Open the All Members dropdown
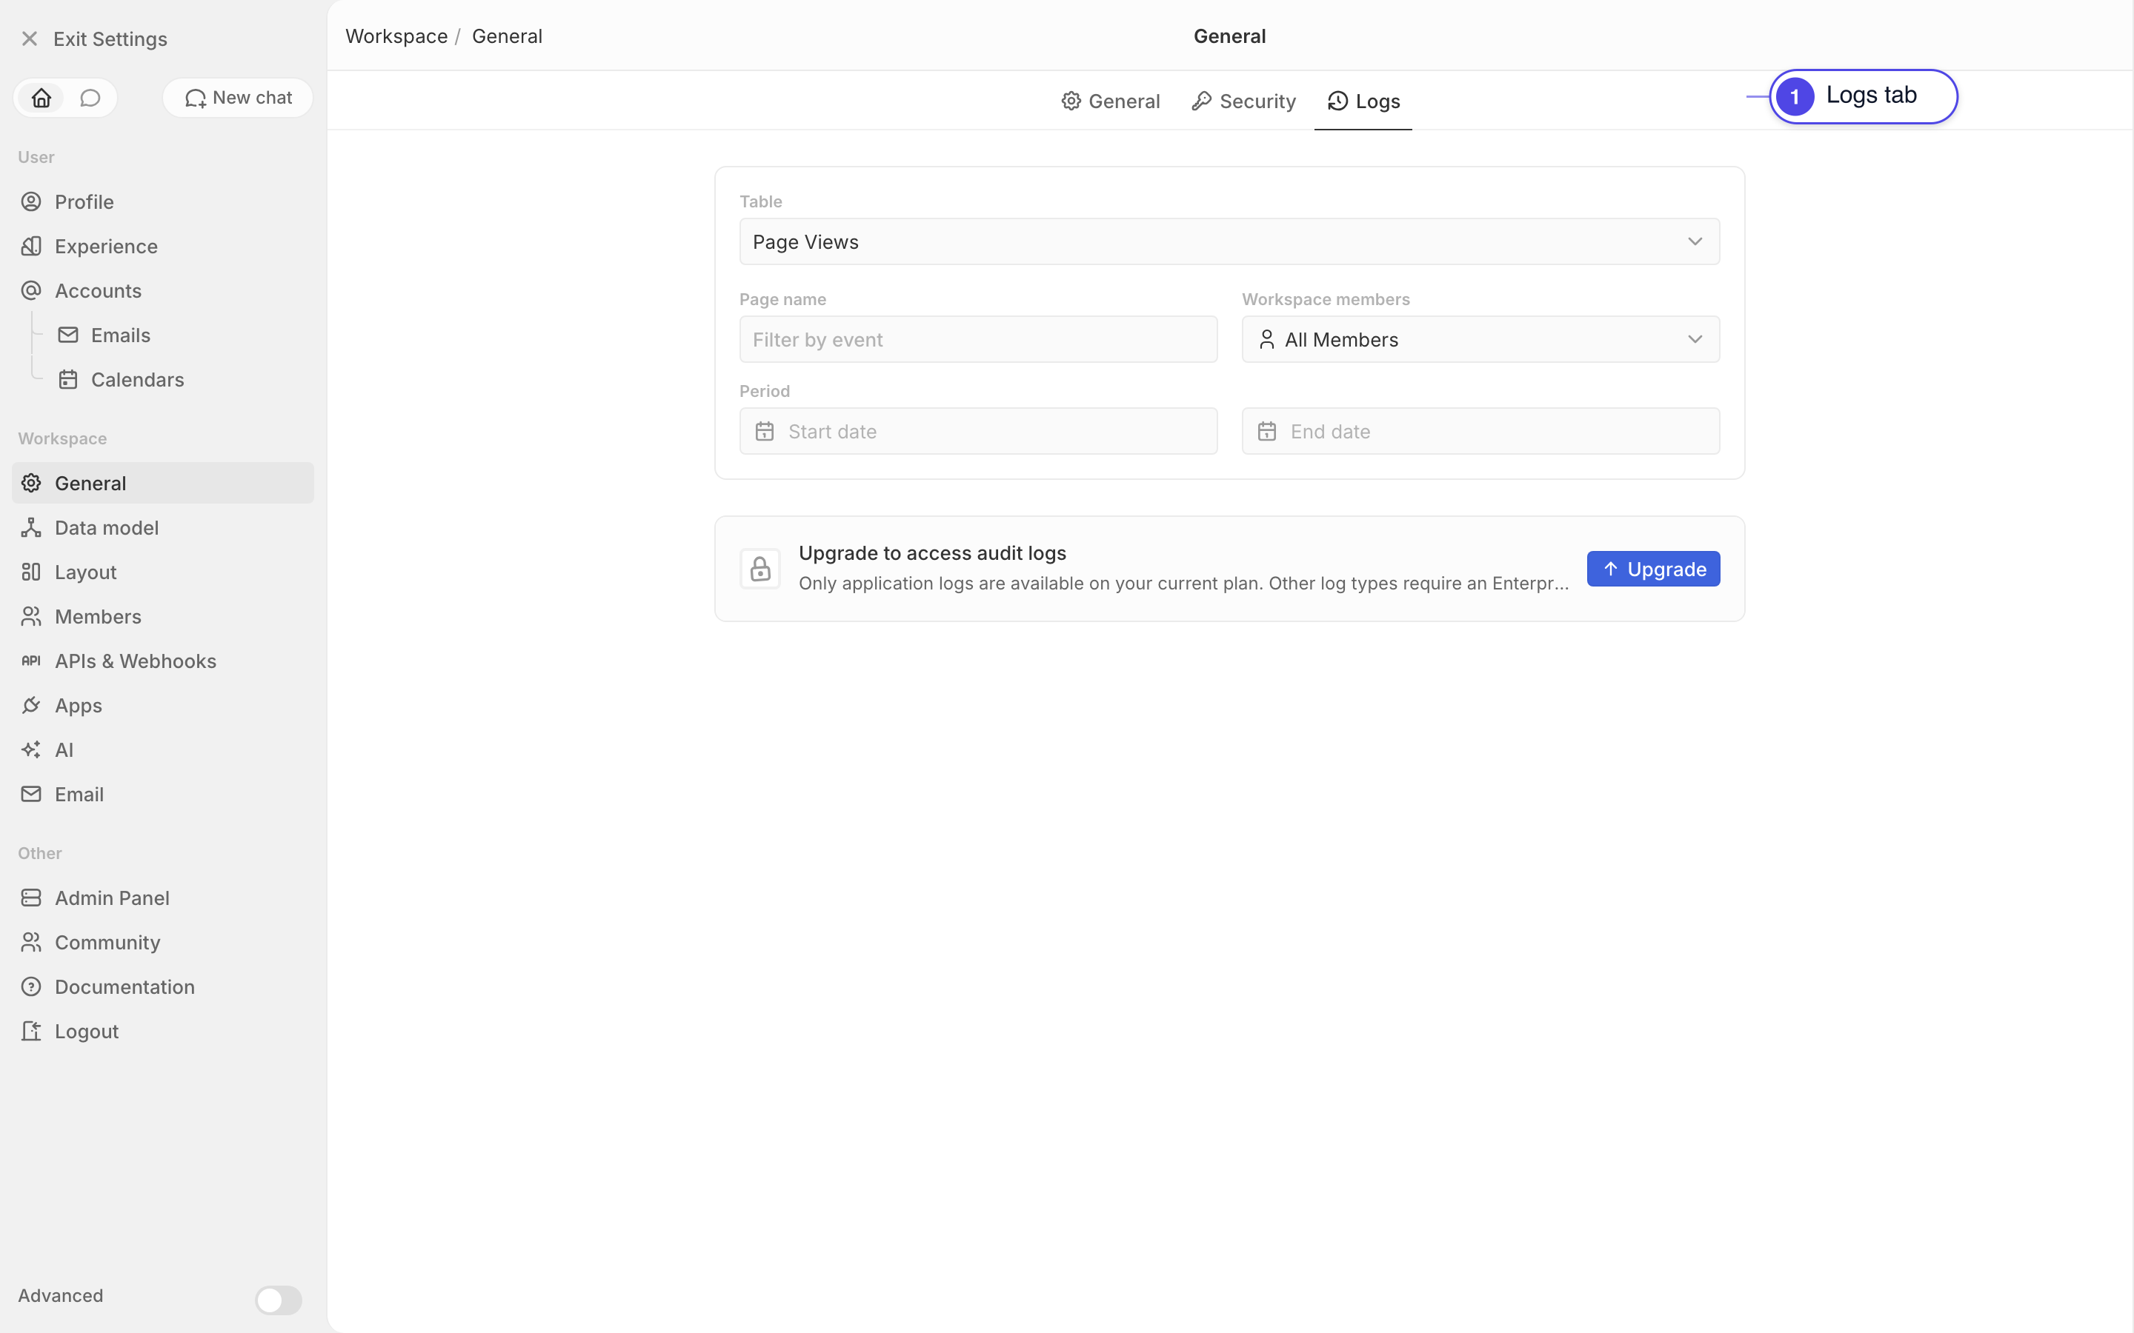The height and width of the screenshot is (1333, 2134). (x=1480, y=339)
